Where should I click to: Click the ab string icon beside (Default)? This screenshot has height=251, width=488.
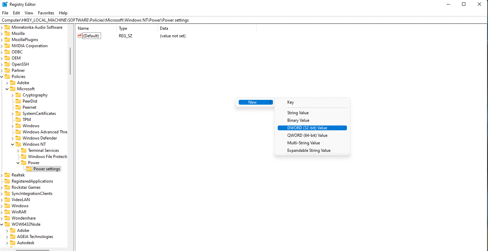tap(79, 36)
